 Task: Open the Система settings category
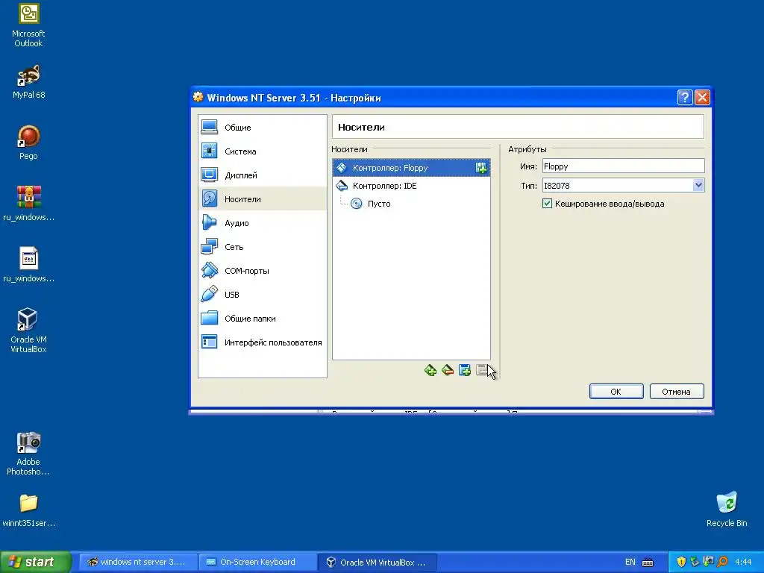tap(262, 151)
